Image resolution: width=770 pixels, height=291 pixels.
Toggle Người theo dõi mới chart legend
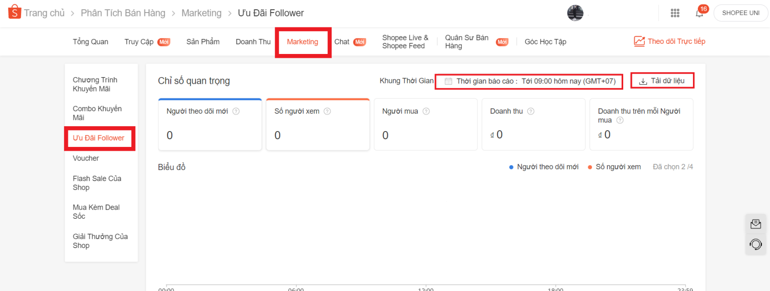(544, 167)
